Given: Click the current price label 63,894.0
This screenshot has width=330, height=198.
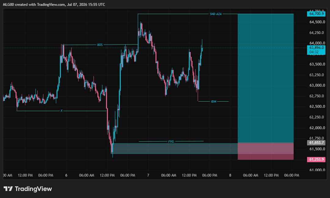Looking at the screenshot, I should tap(316, 48).
